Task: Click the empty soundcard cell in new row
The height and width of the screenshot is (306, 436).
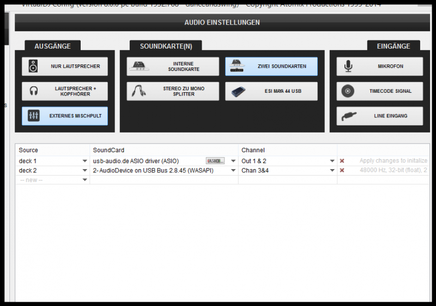Action: click(164, 180)
